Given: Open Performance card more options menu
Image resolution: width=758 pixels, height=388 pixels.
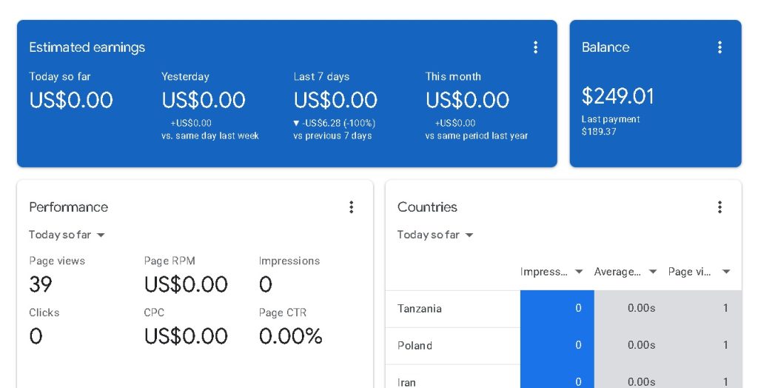Looking at the screenshot, I should click(352, 207).
